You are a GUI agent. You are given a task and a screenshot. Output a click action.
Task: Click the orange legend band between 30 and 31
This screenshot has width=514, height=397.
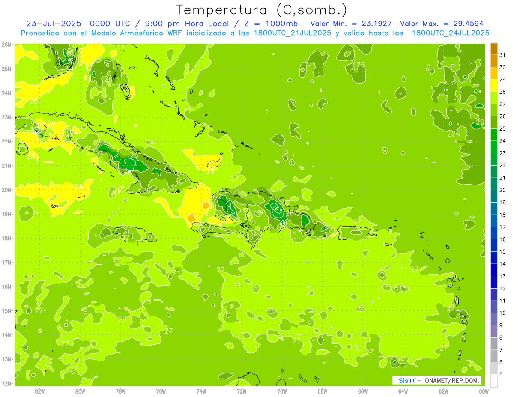point(494,61)
